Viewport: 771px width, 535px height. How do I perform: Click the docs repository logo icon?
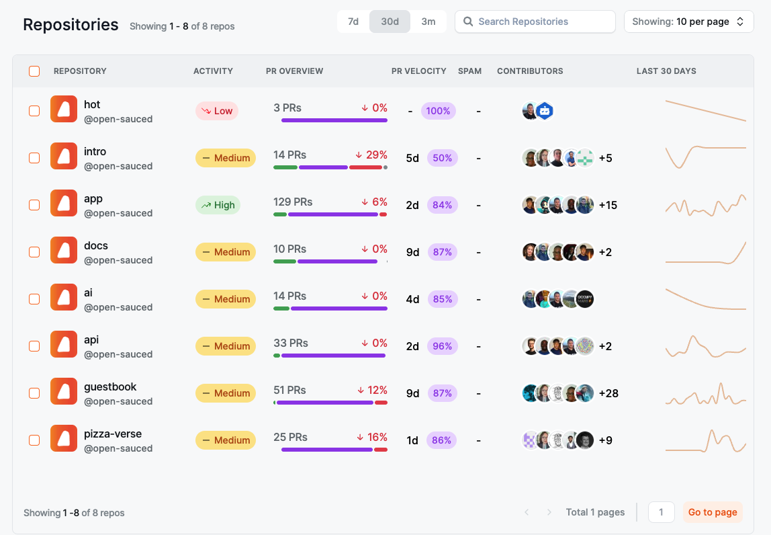[63, 249]
